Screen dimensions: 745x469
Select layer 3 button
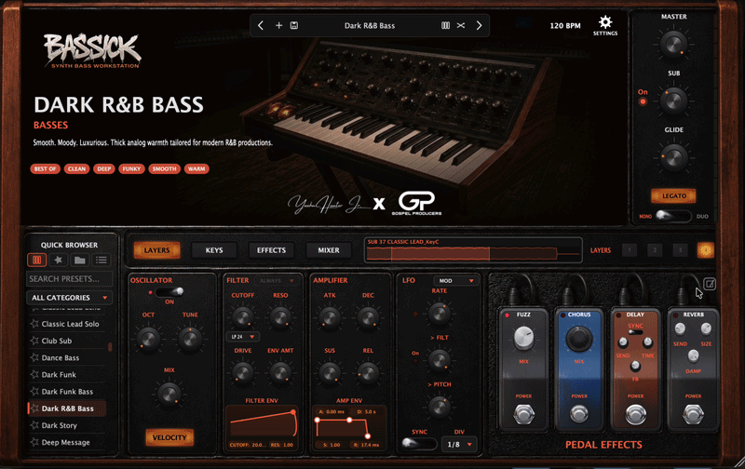680,250
